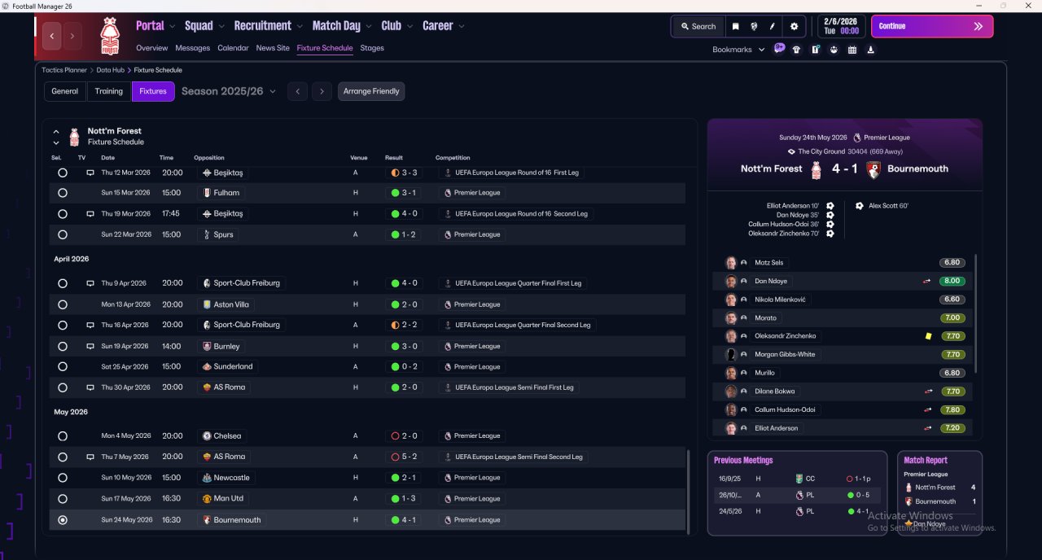Open the world globe icon in top toolbar
1042x560 pixels.
tap(754, 27)
